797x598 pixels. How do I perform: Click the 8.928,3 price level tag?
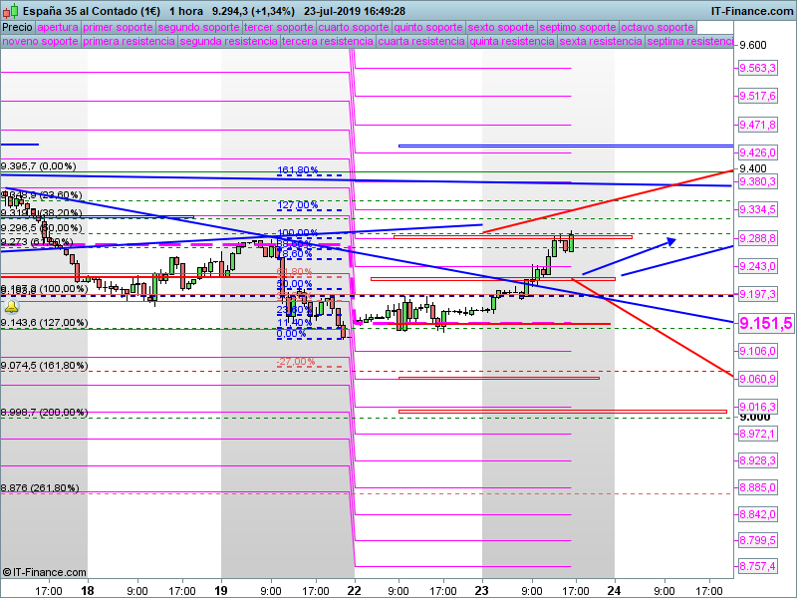tap(757, 460)
